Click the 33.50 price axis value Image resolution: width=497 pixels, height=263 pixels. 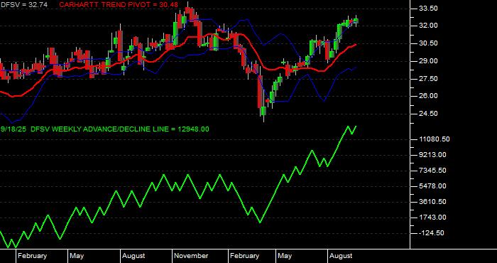(x=429, y=9)
